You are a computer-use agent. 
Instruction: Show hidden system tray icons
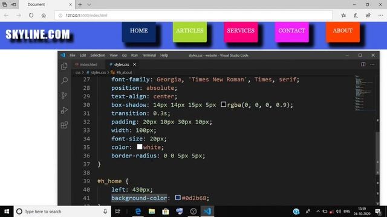pos(318,212)
